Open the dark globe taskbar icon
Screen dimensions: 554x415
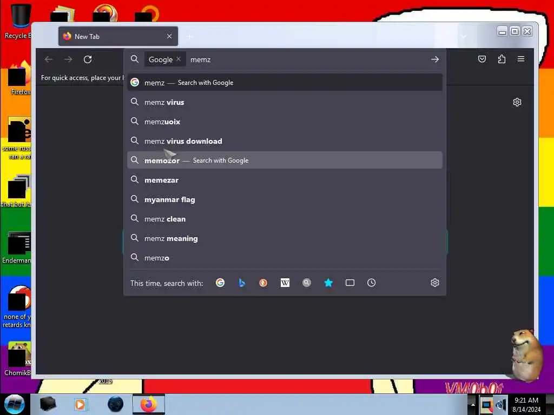pyautogui.click(x=115, y=404)
